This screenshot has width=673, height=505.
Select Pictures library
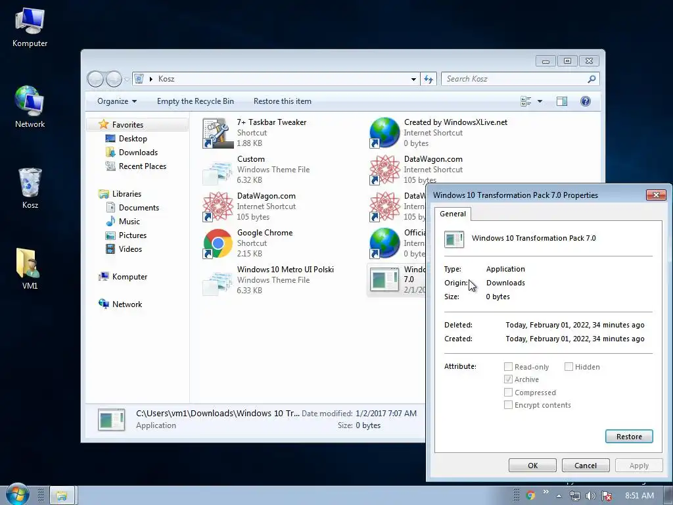[x=132, y=235]
